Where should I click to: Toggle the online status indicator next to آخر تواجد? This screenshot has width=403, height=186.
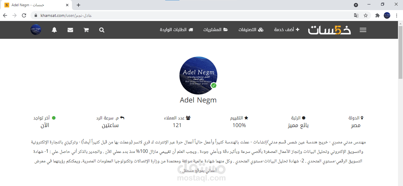pyautogui.click(x=54, y=118)
